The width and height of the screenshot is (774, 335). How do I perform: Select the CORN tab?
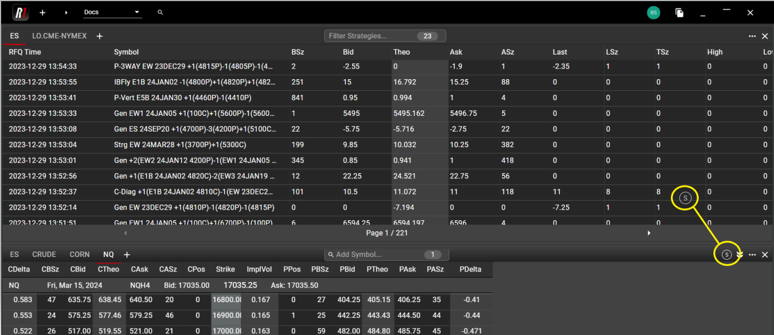pyautogui.click(x=80, y=255)
